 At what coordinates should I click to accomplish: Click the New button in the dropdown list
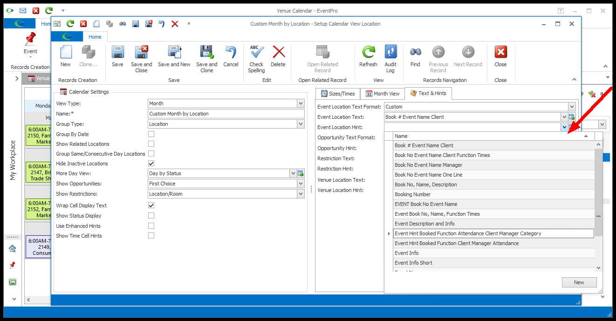point(579,282)
